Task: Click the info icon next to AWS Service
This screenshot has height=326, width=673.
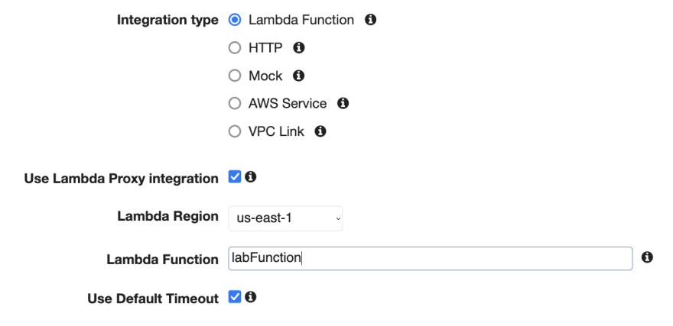Action: coord(343,103)
